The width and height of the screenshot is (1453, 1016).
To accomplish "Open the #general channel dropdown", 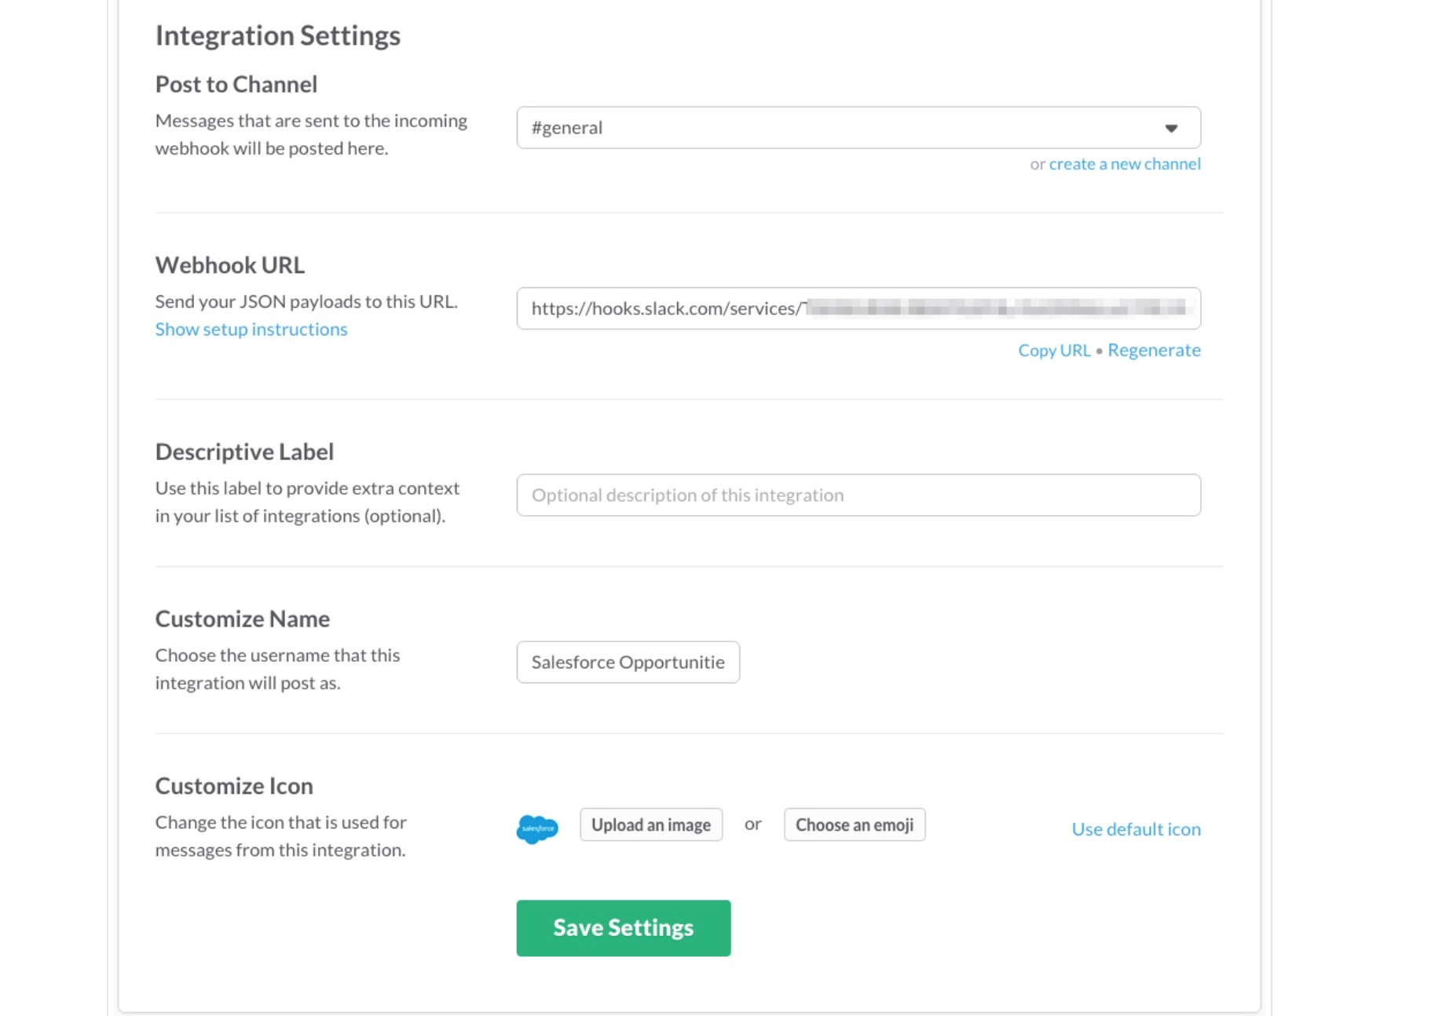I will pos(858,128).
